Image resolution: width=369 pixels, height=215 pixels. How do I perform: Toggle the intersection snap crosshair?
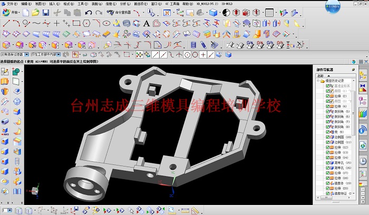tap(179, 55)
